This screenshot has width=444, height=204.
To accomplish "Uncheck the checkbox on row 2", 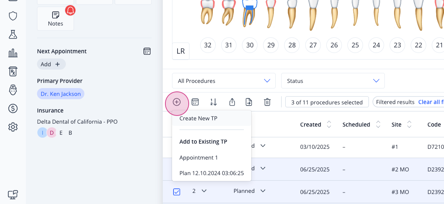I will 176,192.
